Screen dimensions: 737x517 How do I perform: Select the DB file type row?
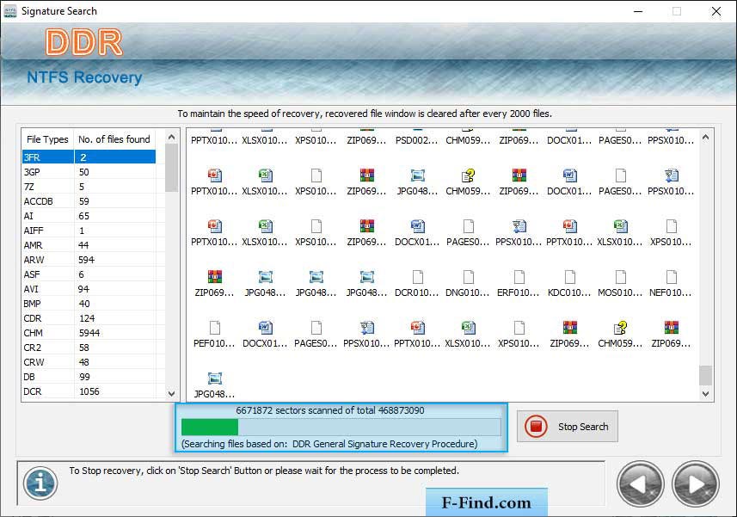[89, 377]
